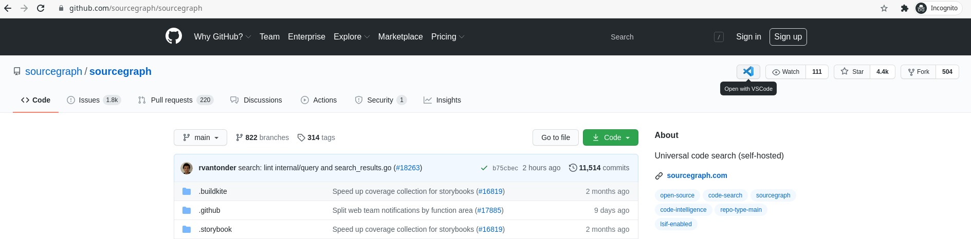Reload the page
The width and height of the screenshot is (971, 239).
(41, 8)
